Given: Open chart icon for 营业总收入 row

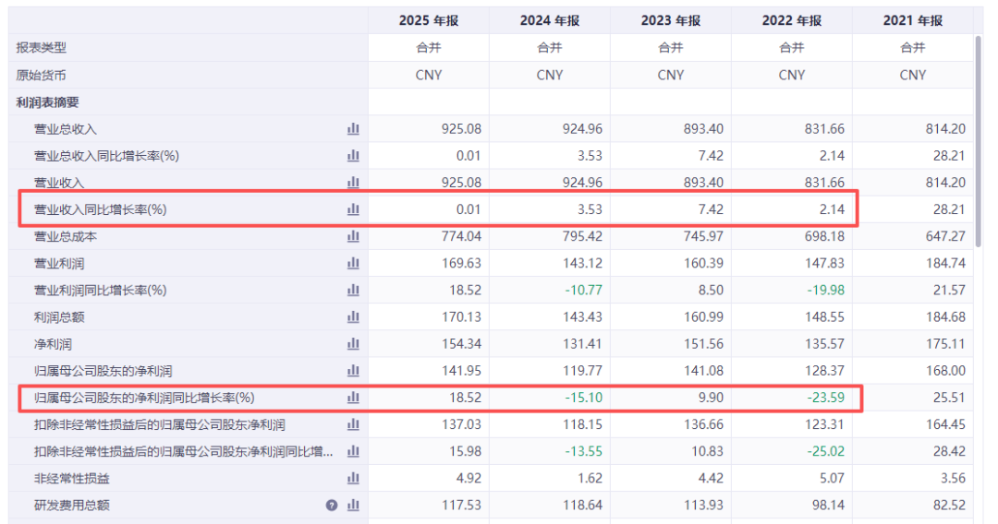Looking at the screenshot, I should pyautogui.click(x=353, y=129).
